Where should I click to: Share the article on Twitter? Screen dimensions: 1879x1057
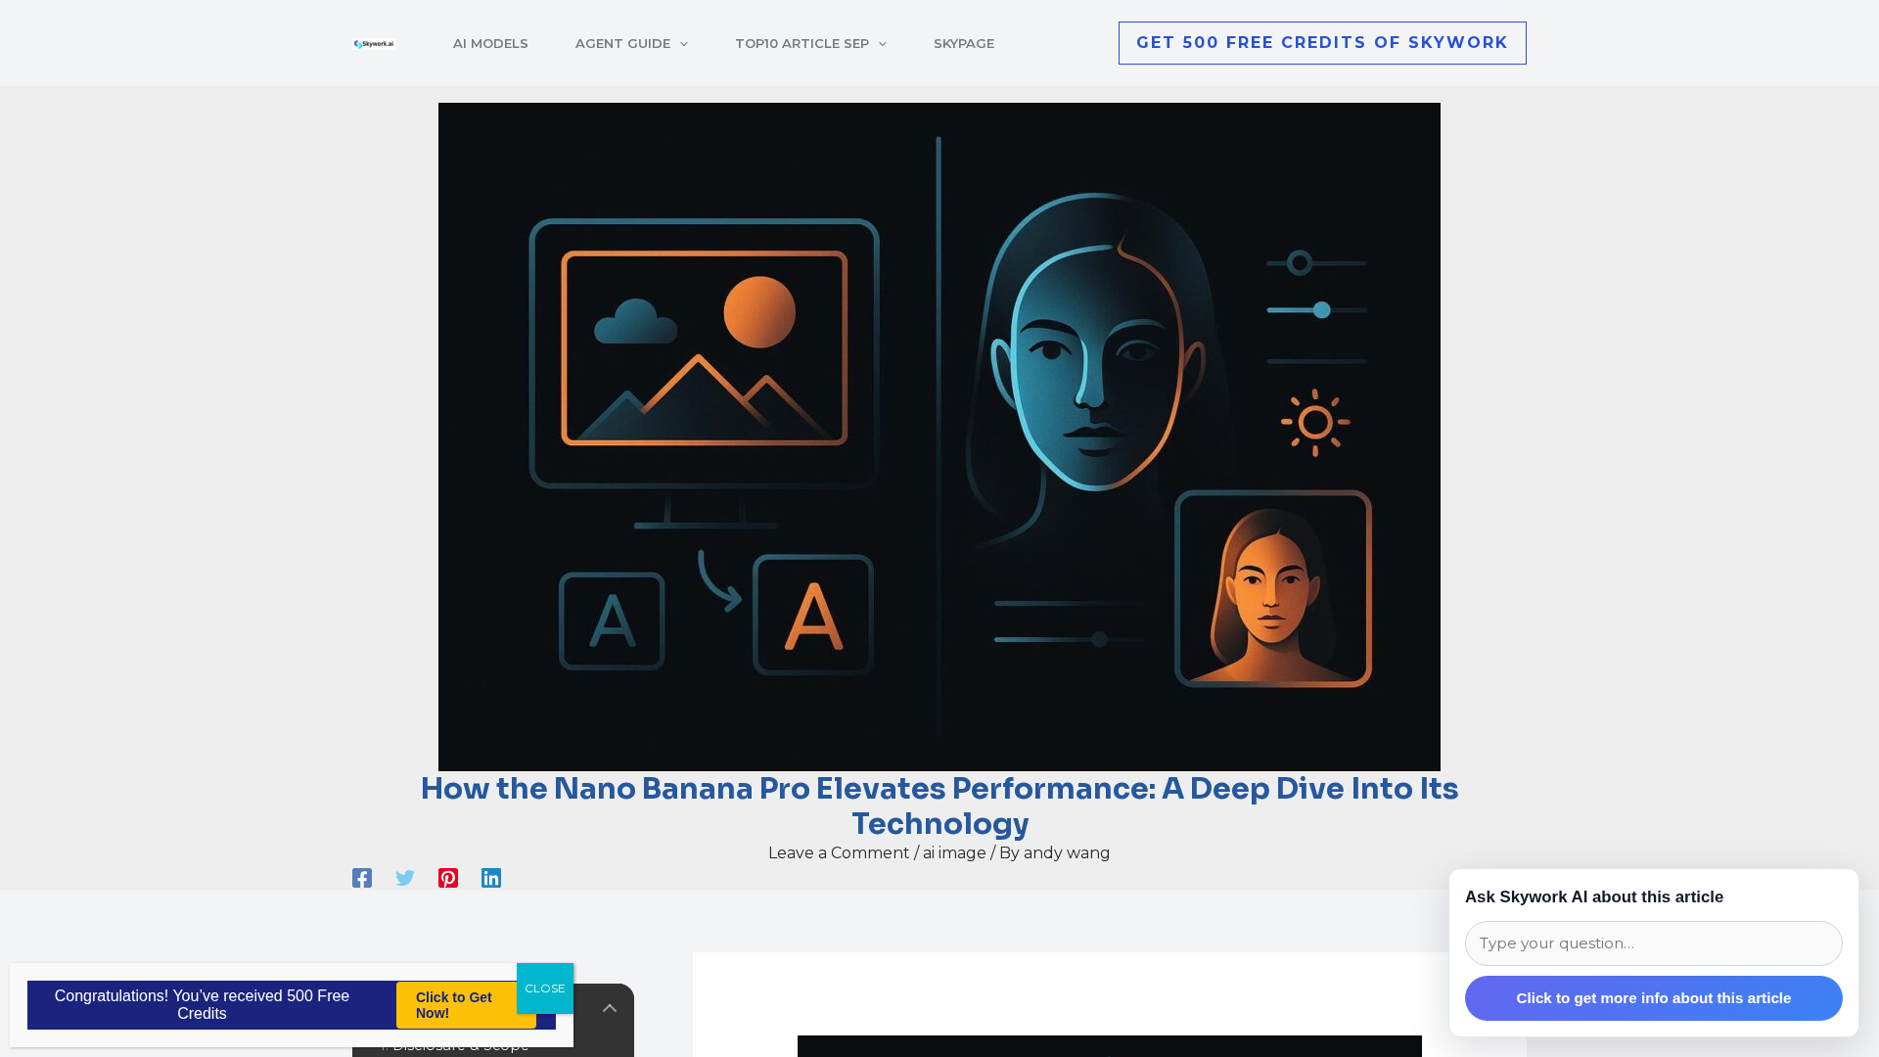tap(405, 878)
